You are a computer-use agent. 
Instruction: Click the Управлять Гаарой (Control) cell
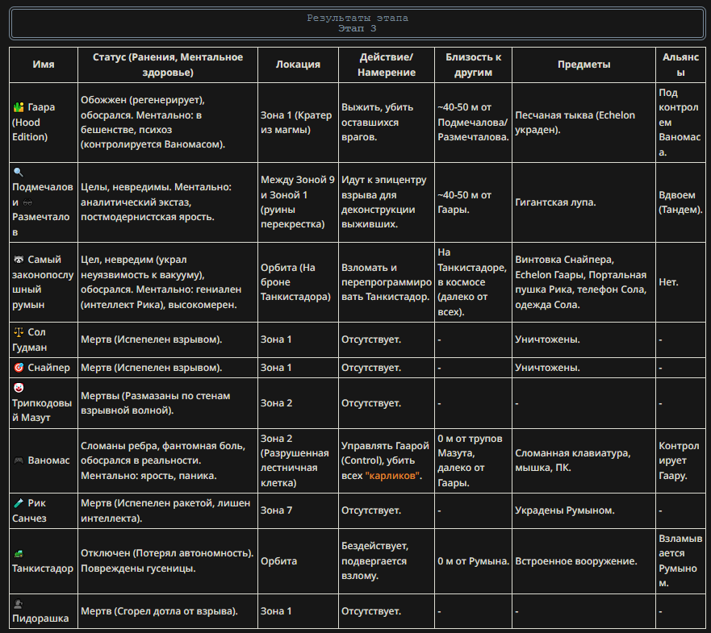click(387, 460)
